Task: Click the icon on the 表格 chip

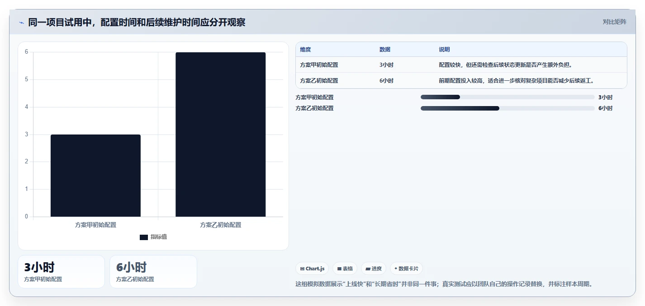Action: [339, 269]
